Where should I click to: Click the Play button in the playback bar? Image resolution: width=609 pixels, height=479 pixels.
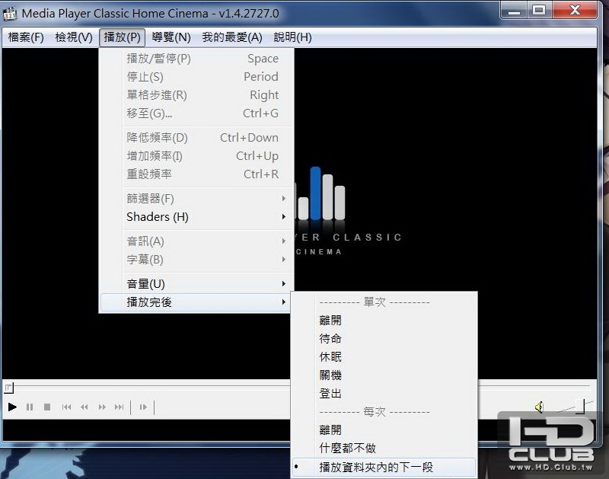(12, 407)
